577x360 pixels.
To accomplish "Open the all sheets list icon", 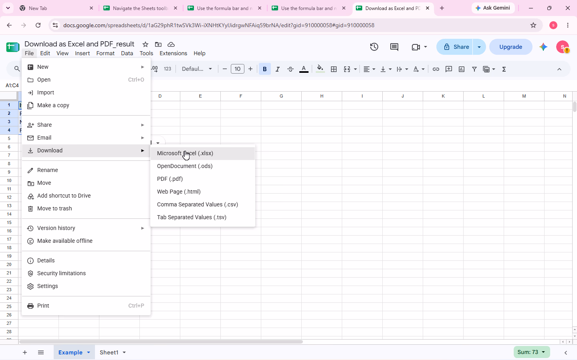I will pyautogui.click(x=41, y=352).
